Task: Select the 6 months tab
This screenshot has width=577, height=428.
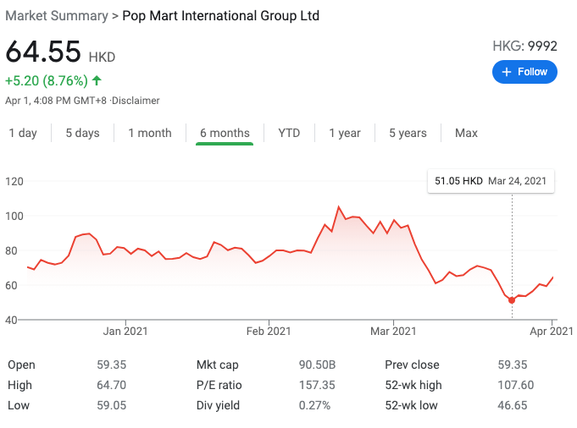Action: pyautogui.click(x=225, y=133)
